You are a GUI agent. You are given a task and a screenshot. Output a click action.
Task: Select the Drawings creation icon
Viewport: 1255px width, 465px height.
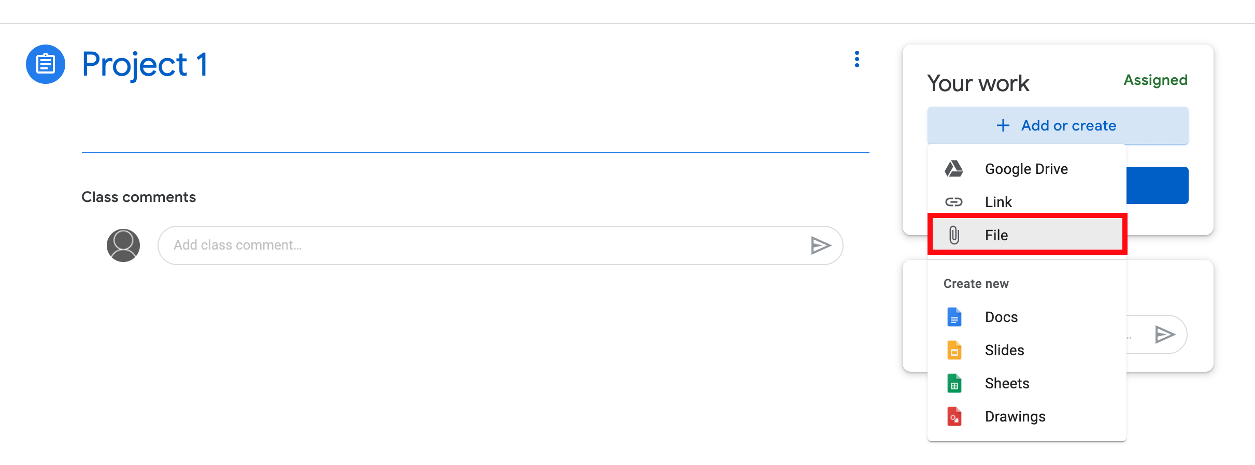(953, 416)
